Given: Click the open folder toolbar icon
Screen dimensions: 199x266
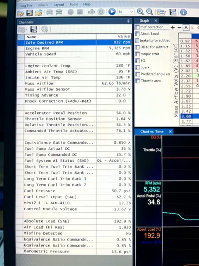Looking at the screenshot, I should tap(20, 13).
